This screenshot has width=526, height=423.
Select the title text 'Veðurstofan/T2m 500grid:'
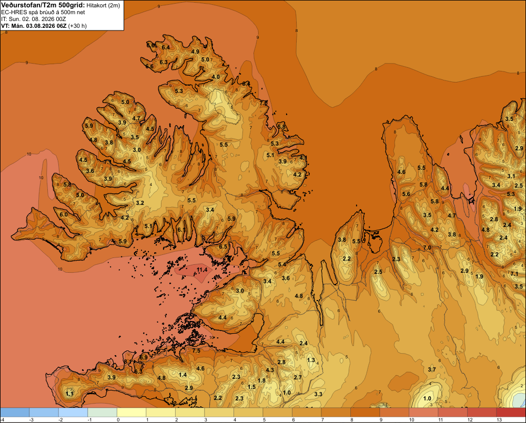coord(43,5)
